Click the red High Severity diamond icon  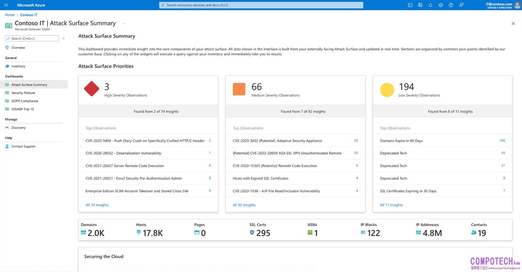point(91,89)
